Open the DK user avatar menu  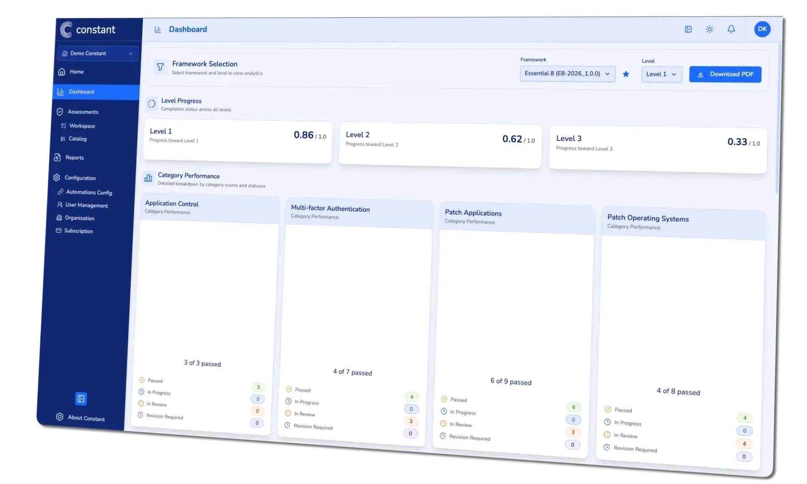(762, 29)
